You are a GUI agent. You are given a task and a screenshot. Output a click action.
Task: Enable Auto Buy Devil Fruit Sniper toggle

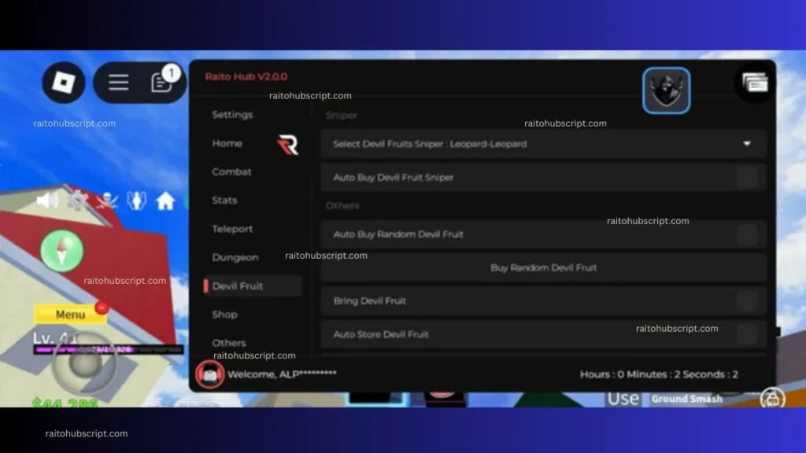pyautogui.click(x=747, y=177)
